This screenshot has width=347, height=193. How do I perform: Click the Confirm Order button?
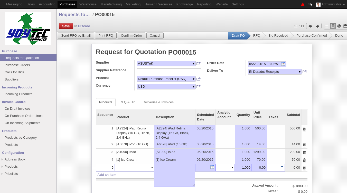132,36
